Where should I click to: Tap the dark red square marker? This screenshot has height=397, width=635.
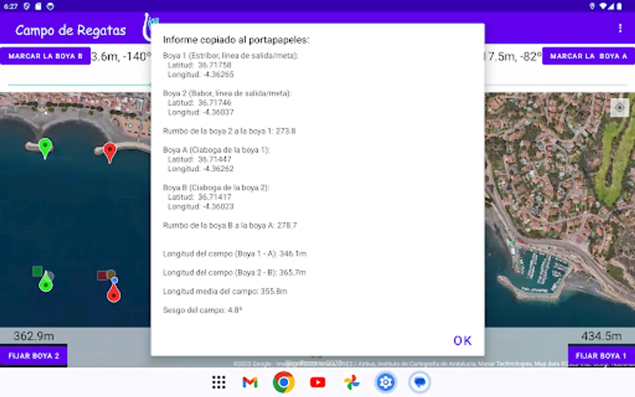pos(102,276)
